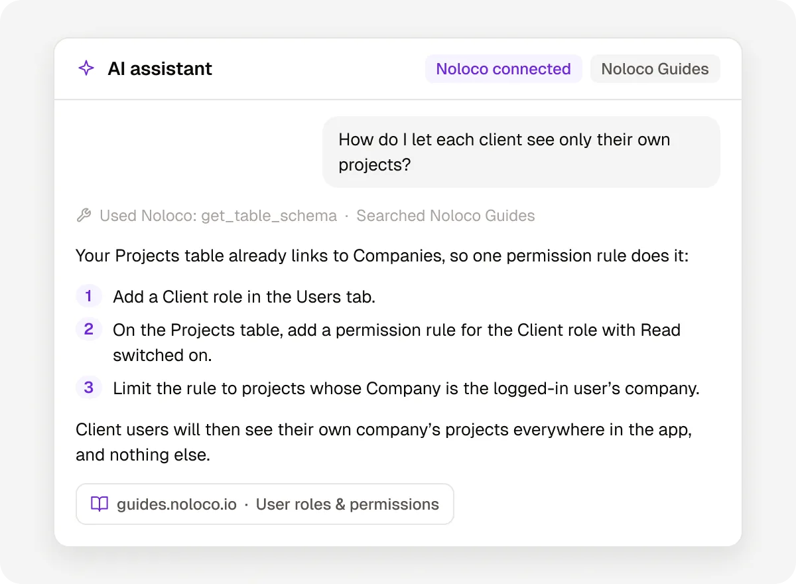Click the closing line 'Client users will then see'
This screenshot has width=796, height=584.
[384, 442]
